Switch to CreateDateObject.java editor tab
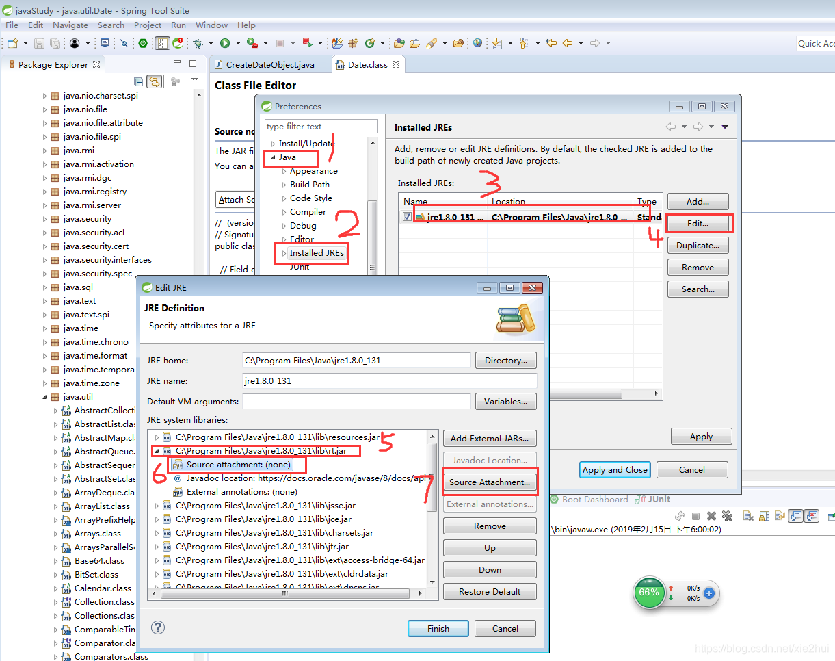The image size is (835, 661). 264,64
